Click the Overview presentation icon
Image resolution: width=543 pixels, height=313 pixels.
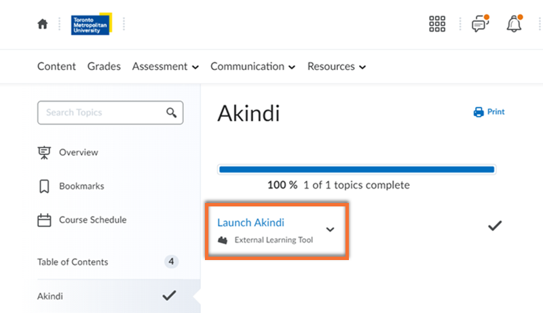point(44,153)
